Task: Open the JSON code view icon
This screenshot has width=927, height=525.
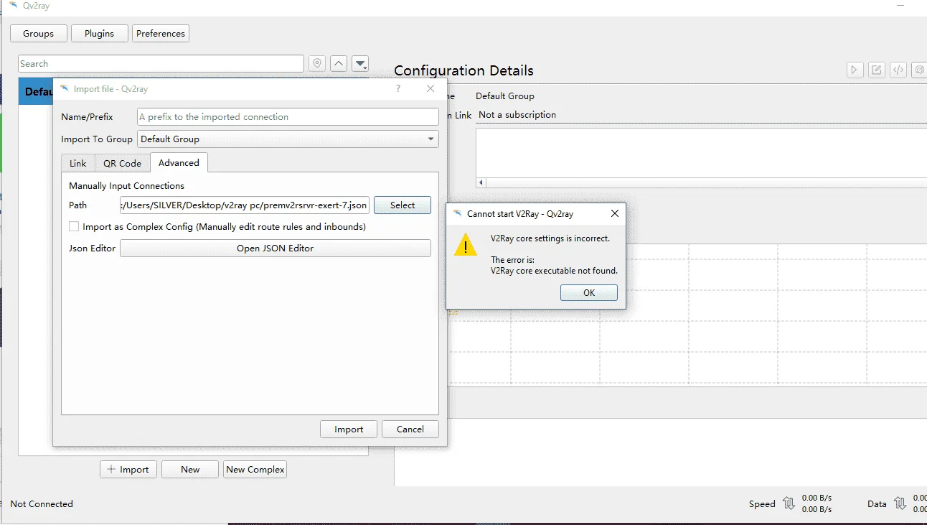Action: (x=898, y=70)
